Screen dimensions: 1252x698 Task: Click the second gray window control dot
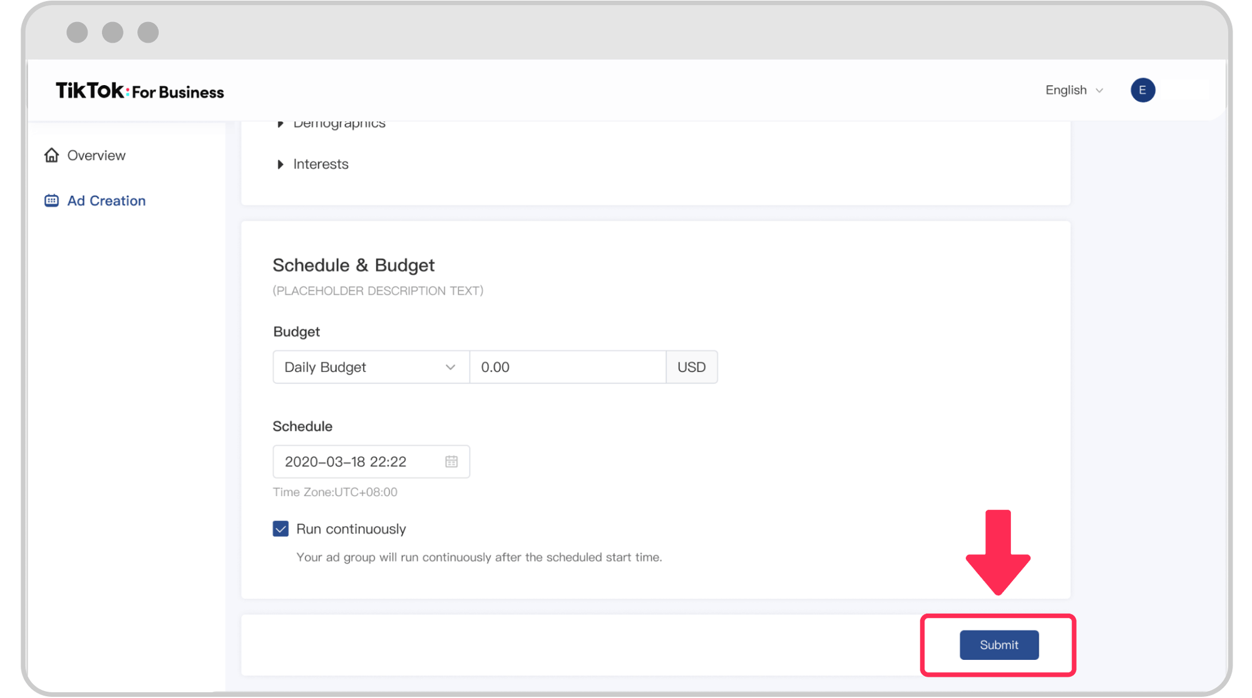click(113, 32)
